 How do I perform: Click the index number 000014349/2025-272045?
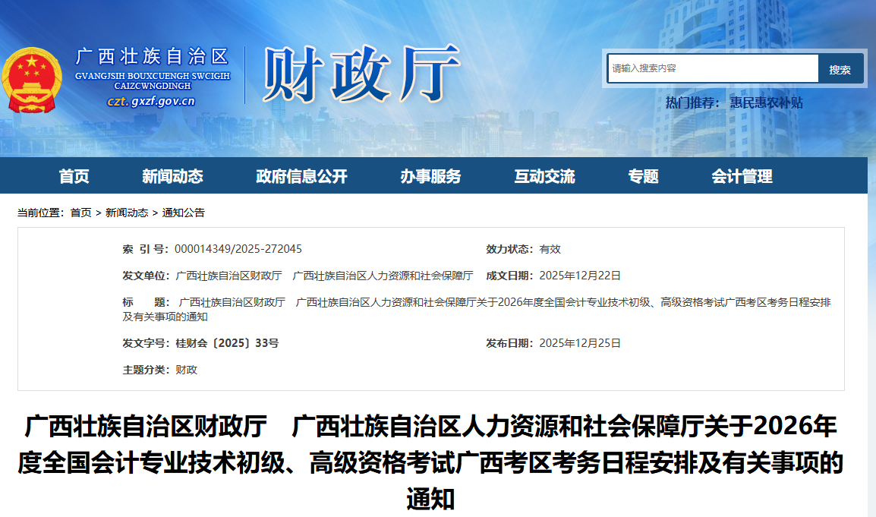(238, 249)
